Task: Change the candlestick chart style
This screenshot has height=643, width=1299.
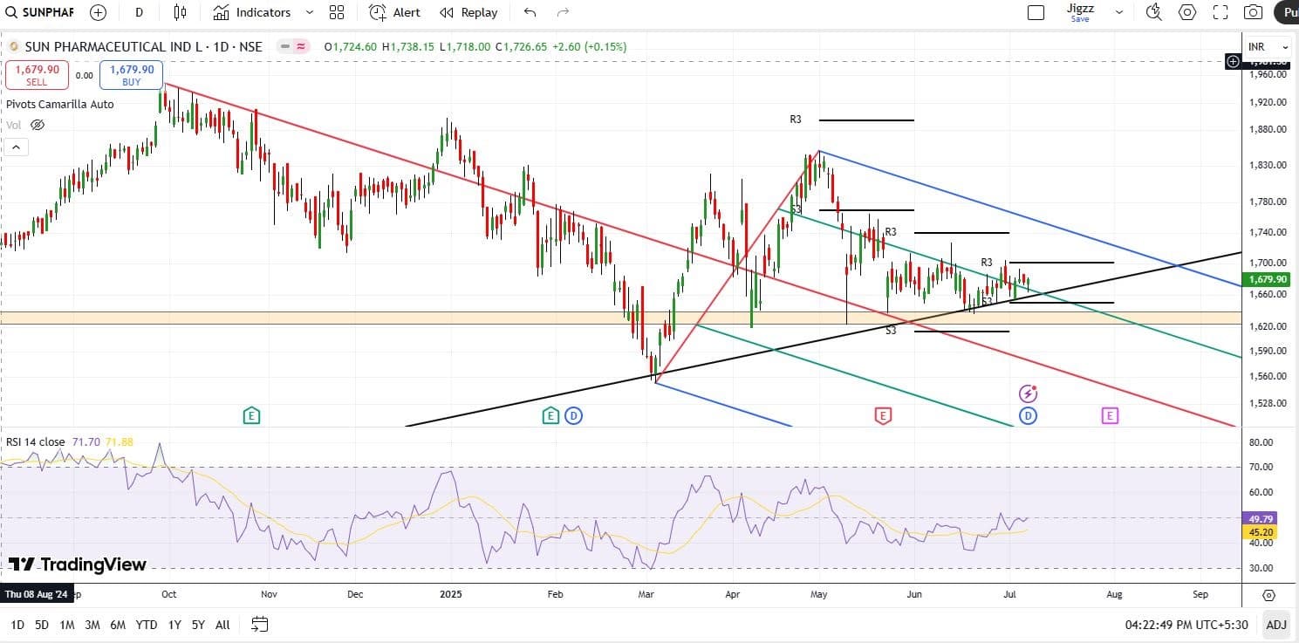Action: (x=180, y=12)
